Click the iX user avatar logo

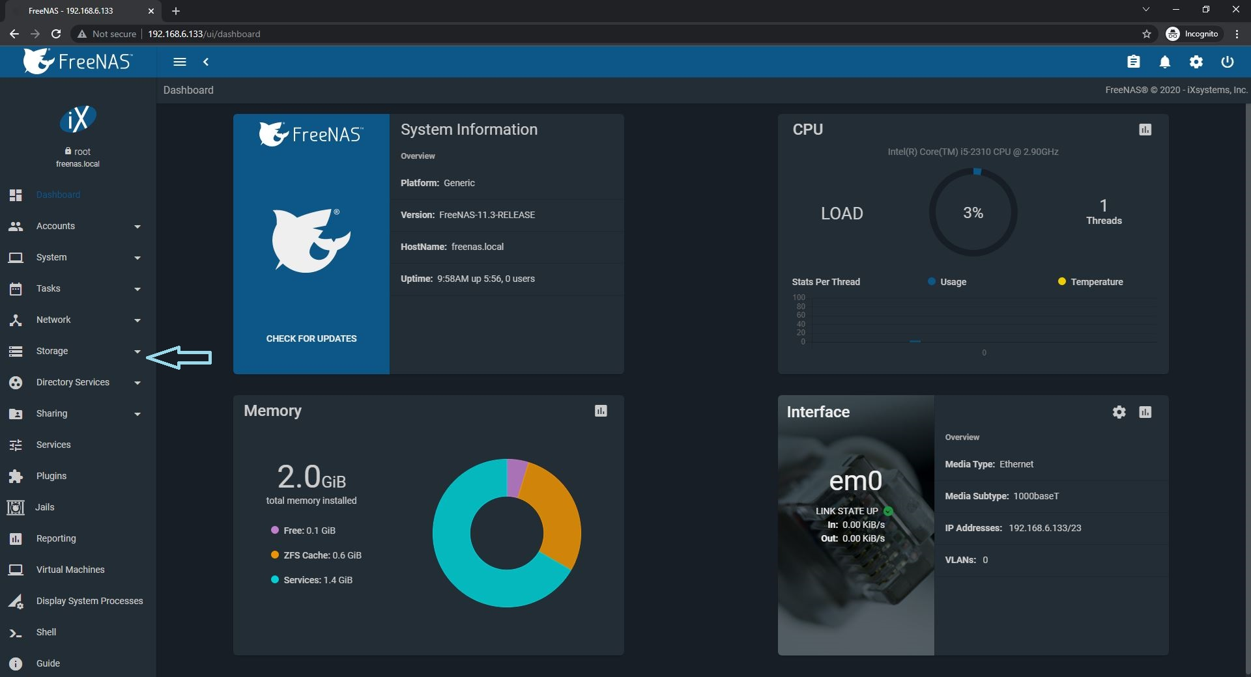coord(78,119)
